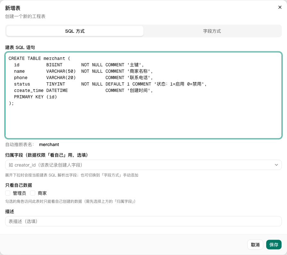Click the name VARCHAR(50) line

click(x=83, y=71)
